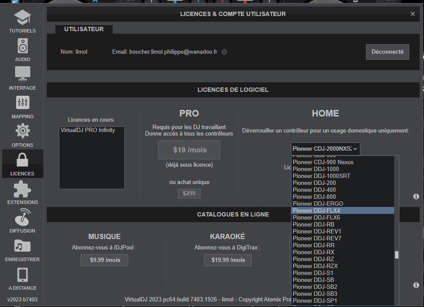
Task: Click the $9.99 /mois iDJPool button
Action: coord(104,260)
